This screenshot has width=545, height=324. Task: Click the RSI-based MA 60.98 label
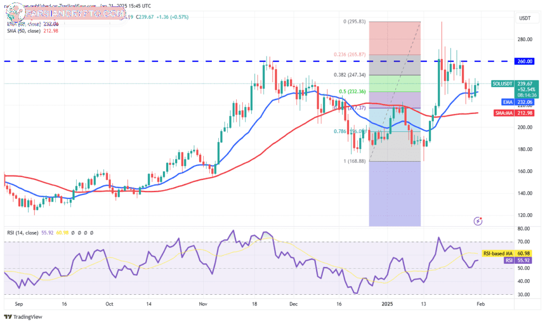click(507, 253)
